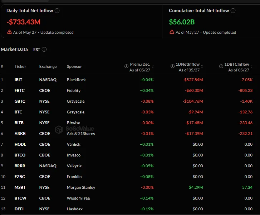The image size is (260, 215).
Task: Click the VanEck sponsor name
Action: pos(73,144)
